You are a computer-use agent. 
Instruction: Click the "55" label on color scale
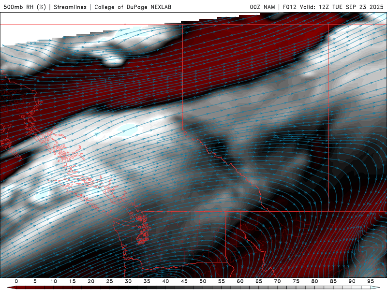[222, 281]
